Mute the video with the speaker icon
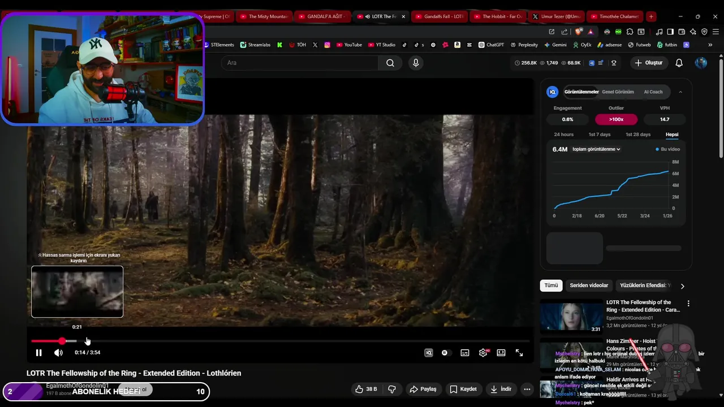724x407 pixels. pyautogui.click(x=58, y=353)
